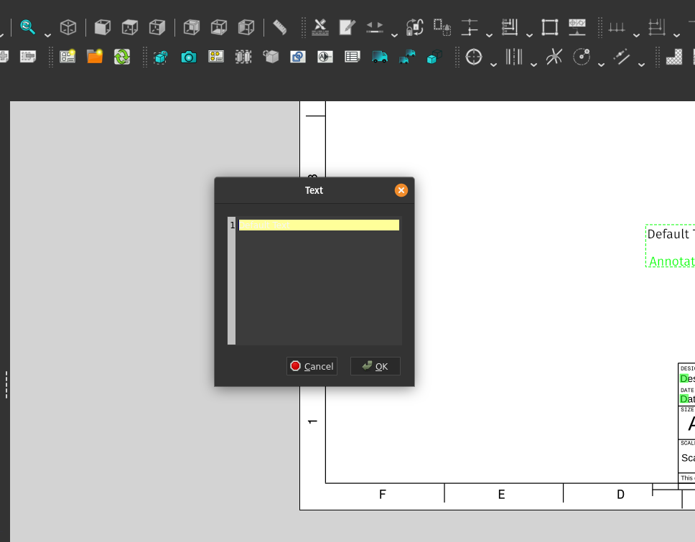Click the orange open folder icon
The image size is (695, 542).
[95, 56]
